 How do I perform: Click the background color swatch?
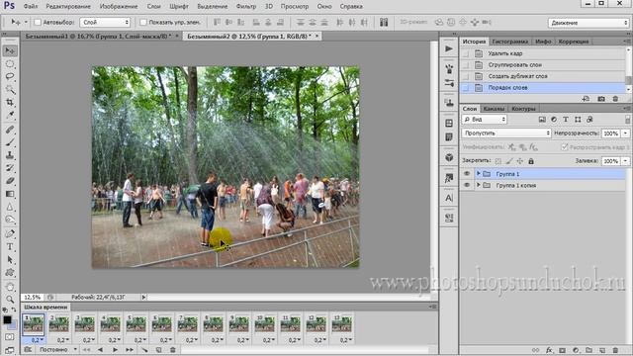13,325
